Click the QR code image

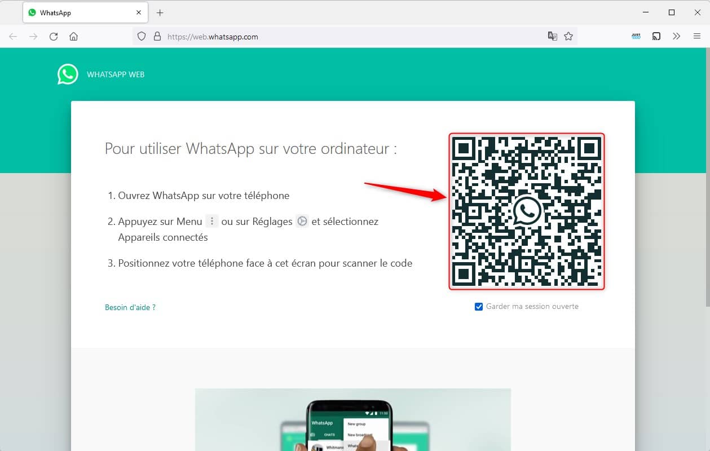(x=527, y=211)
